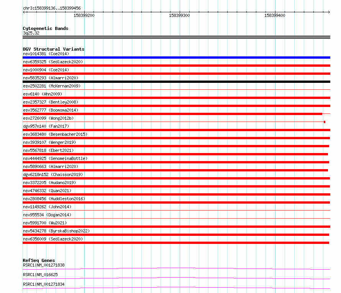Click the 158399300 ruler position
This screenshot has height=293, width=341.
click(x=179, y=15)
